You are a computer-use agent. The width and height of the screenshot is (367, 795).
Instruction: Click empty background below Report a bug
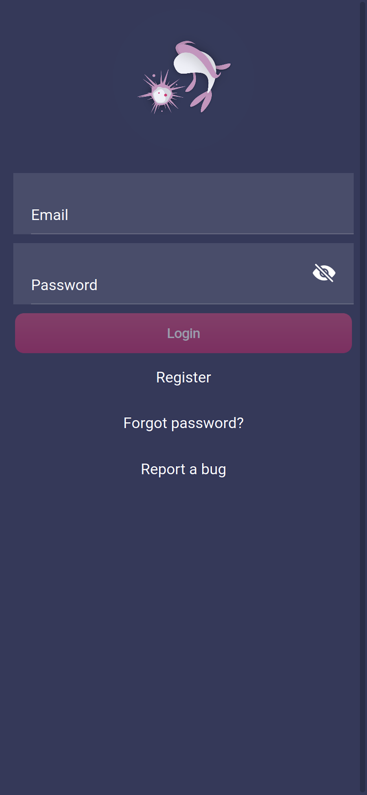(183, 602)
